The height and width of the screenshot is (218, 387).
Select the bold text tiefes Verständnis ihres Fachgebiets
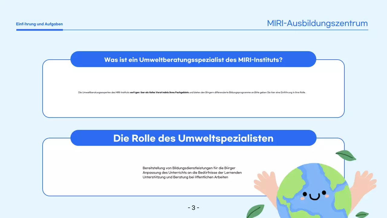168,92
